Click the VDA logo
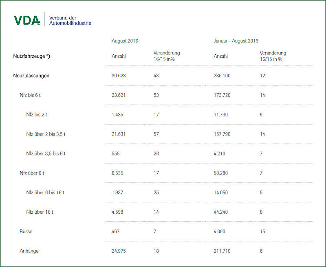Viewport: 326px width, 267px height. tap(27, 20)
